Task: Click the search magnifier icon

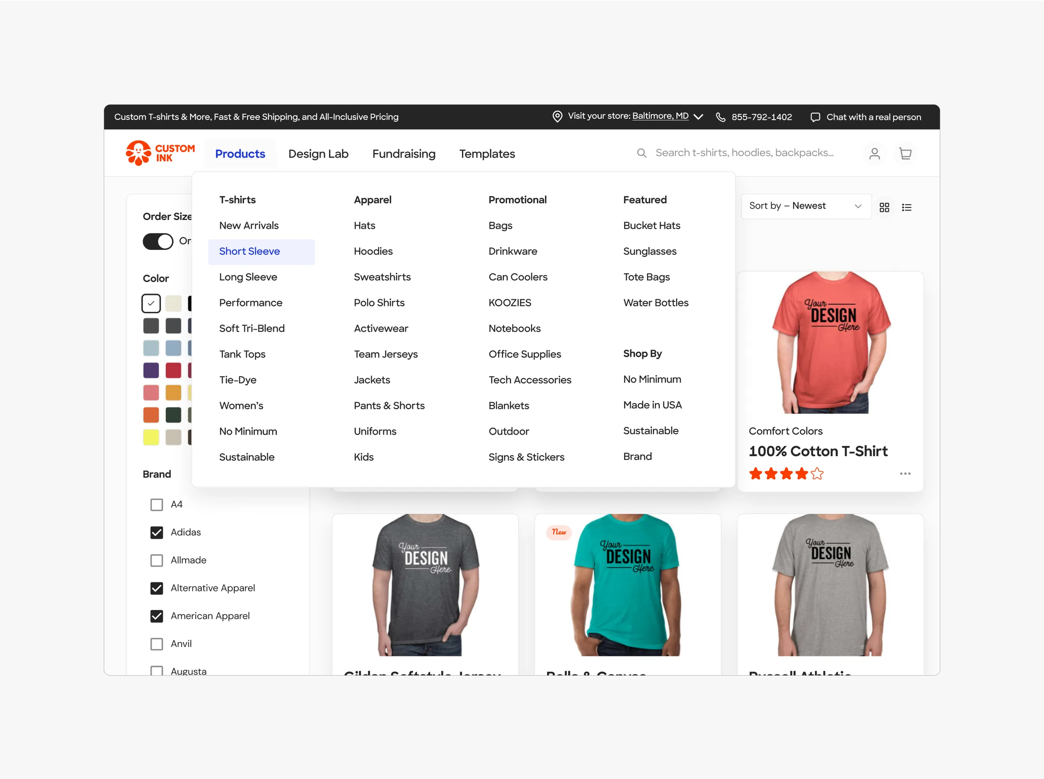Action: 642,153
